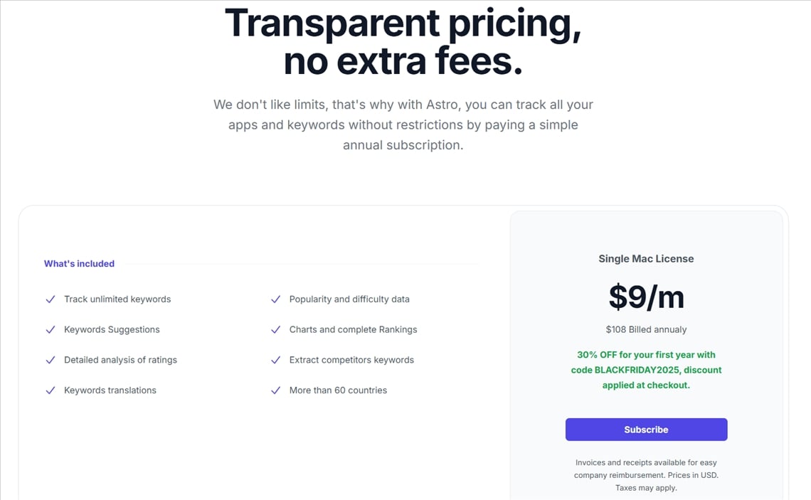Click the "More than 60 countries" feature text
The height and width of the screenshot is (500, 811).
pos(338,390)
